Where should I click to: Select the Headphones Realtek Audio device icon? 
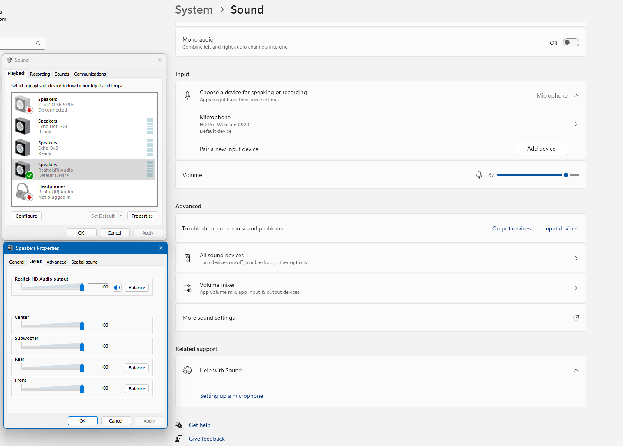24,192
